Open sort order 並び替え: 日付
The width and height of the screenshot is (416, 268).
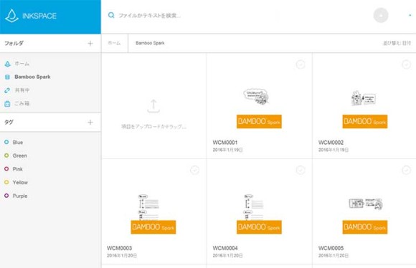coord(397,43)
